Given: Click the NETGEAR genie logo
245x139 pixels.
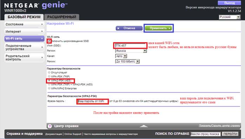Looking at the screenshot, I should [x=36, y=6].
